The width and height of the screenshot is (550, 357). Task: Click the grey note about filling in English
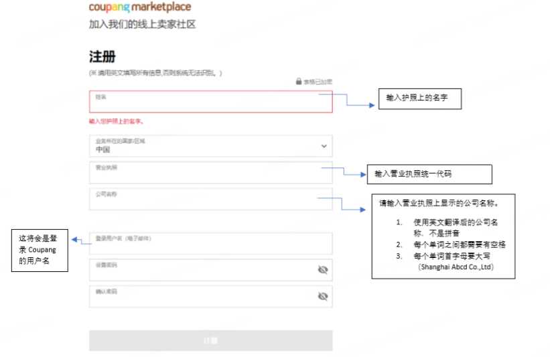155,73
